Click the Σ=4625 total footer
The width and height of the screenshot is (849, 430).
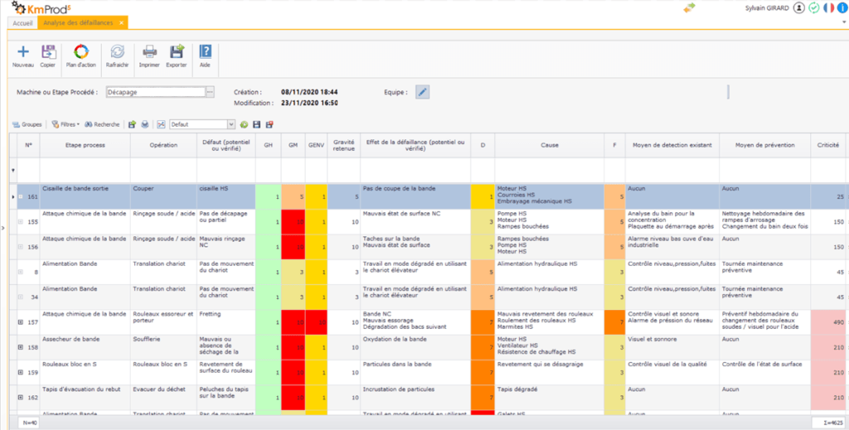click(x=830, y=423)
